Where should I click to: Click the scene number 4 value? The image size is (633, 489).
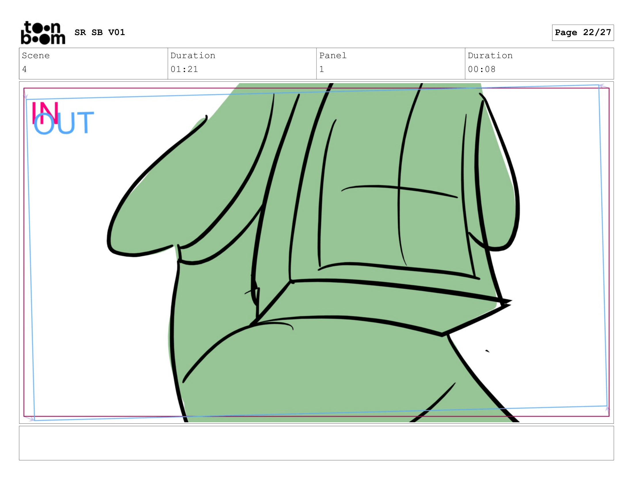click(x=24, y=69)
